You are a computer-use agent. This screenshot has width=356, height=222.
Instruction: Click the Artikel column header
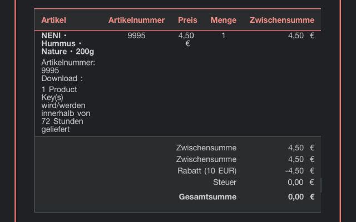click(x=53, y=20)
